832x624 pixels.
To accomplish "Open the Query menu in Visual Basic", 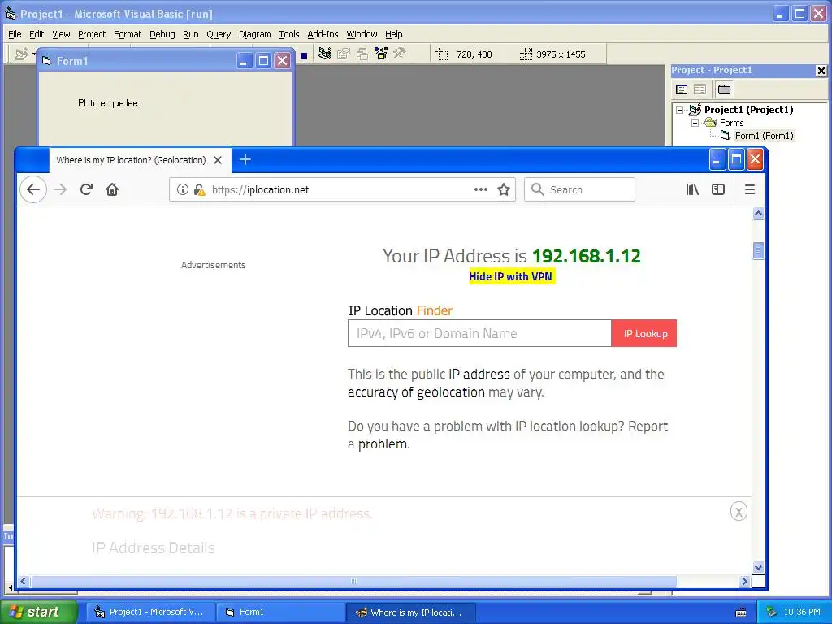I will click(219, 34).
